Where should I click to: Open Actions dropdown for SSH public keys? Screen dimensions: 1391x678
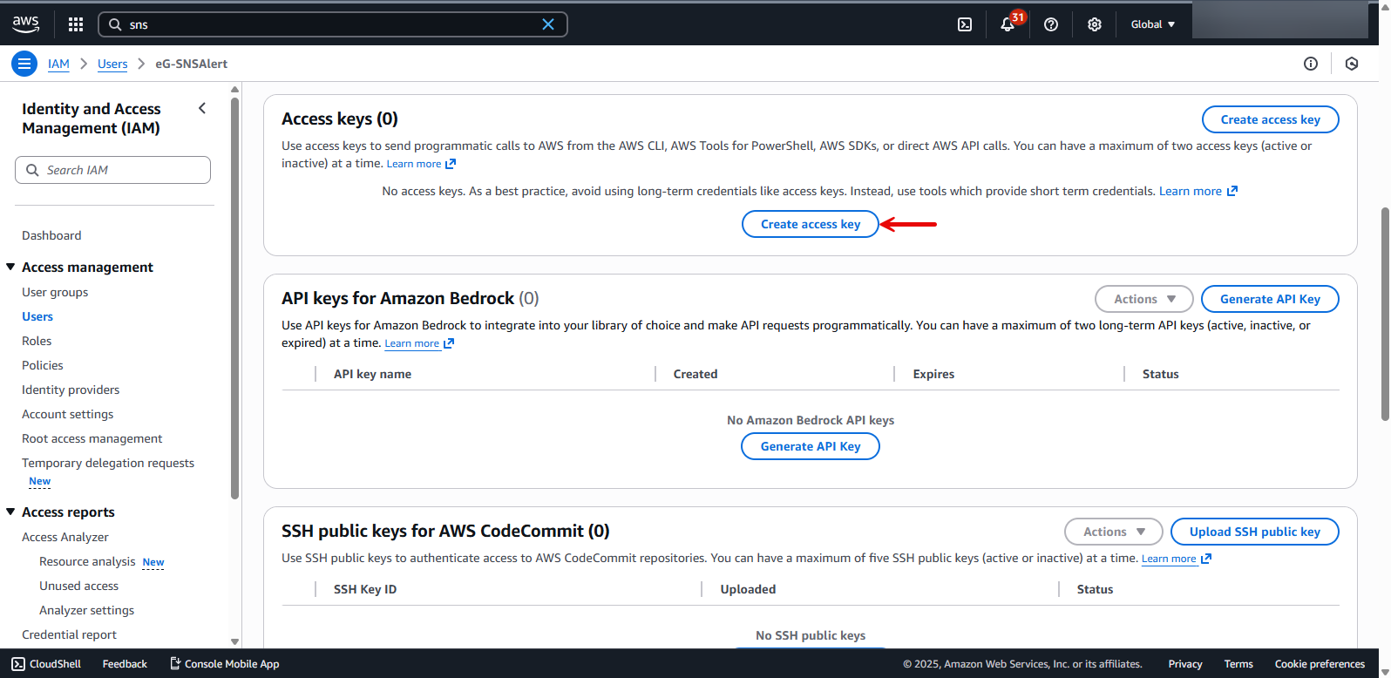point(1113,532)
